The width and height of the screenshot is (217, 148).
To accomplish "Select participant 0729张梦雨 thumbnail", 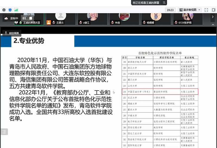I will (x=188, y=19).
